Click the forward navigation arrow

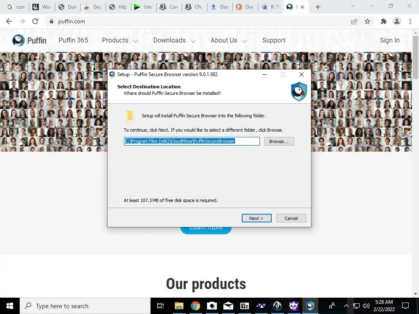(x=22, y=21)
